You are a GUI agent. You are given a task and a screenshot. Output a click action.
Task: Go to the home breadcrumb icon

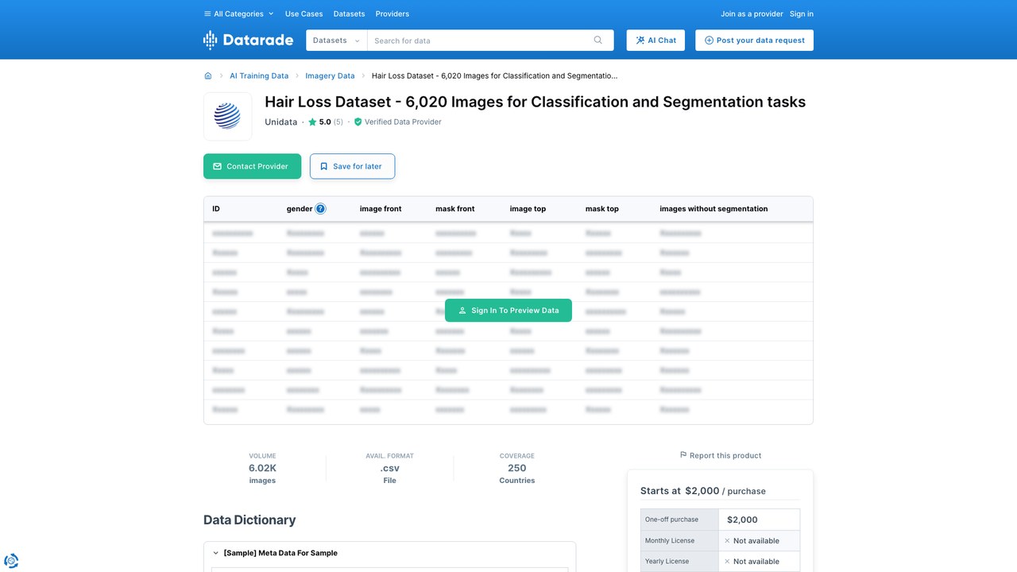[x=208, y=76]
